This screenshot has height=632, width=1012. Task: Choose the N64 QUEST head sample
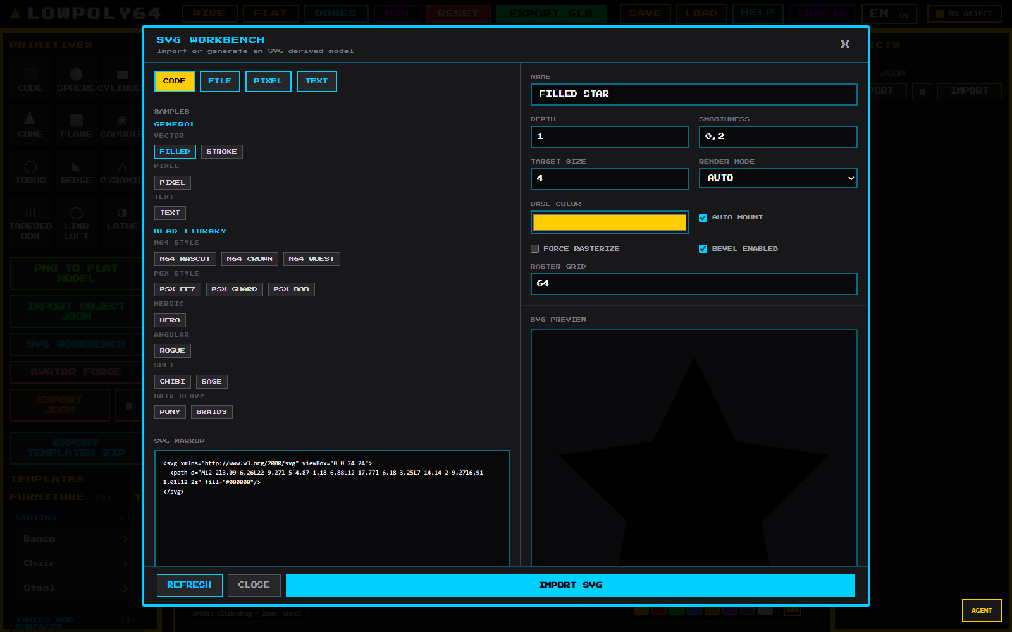[311, 259]
